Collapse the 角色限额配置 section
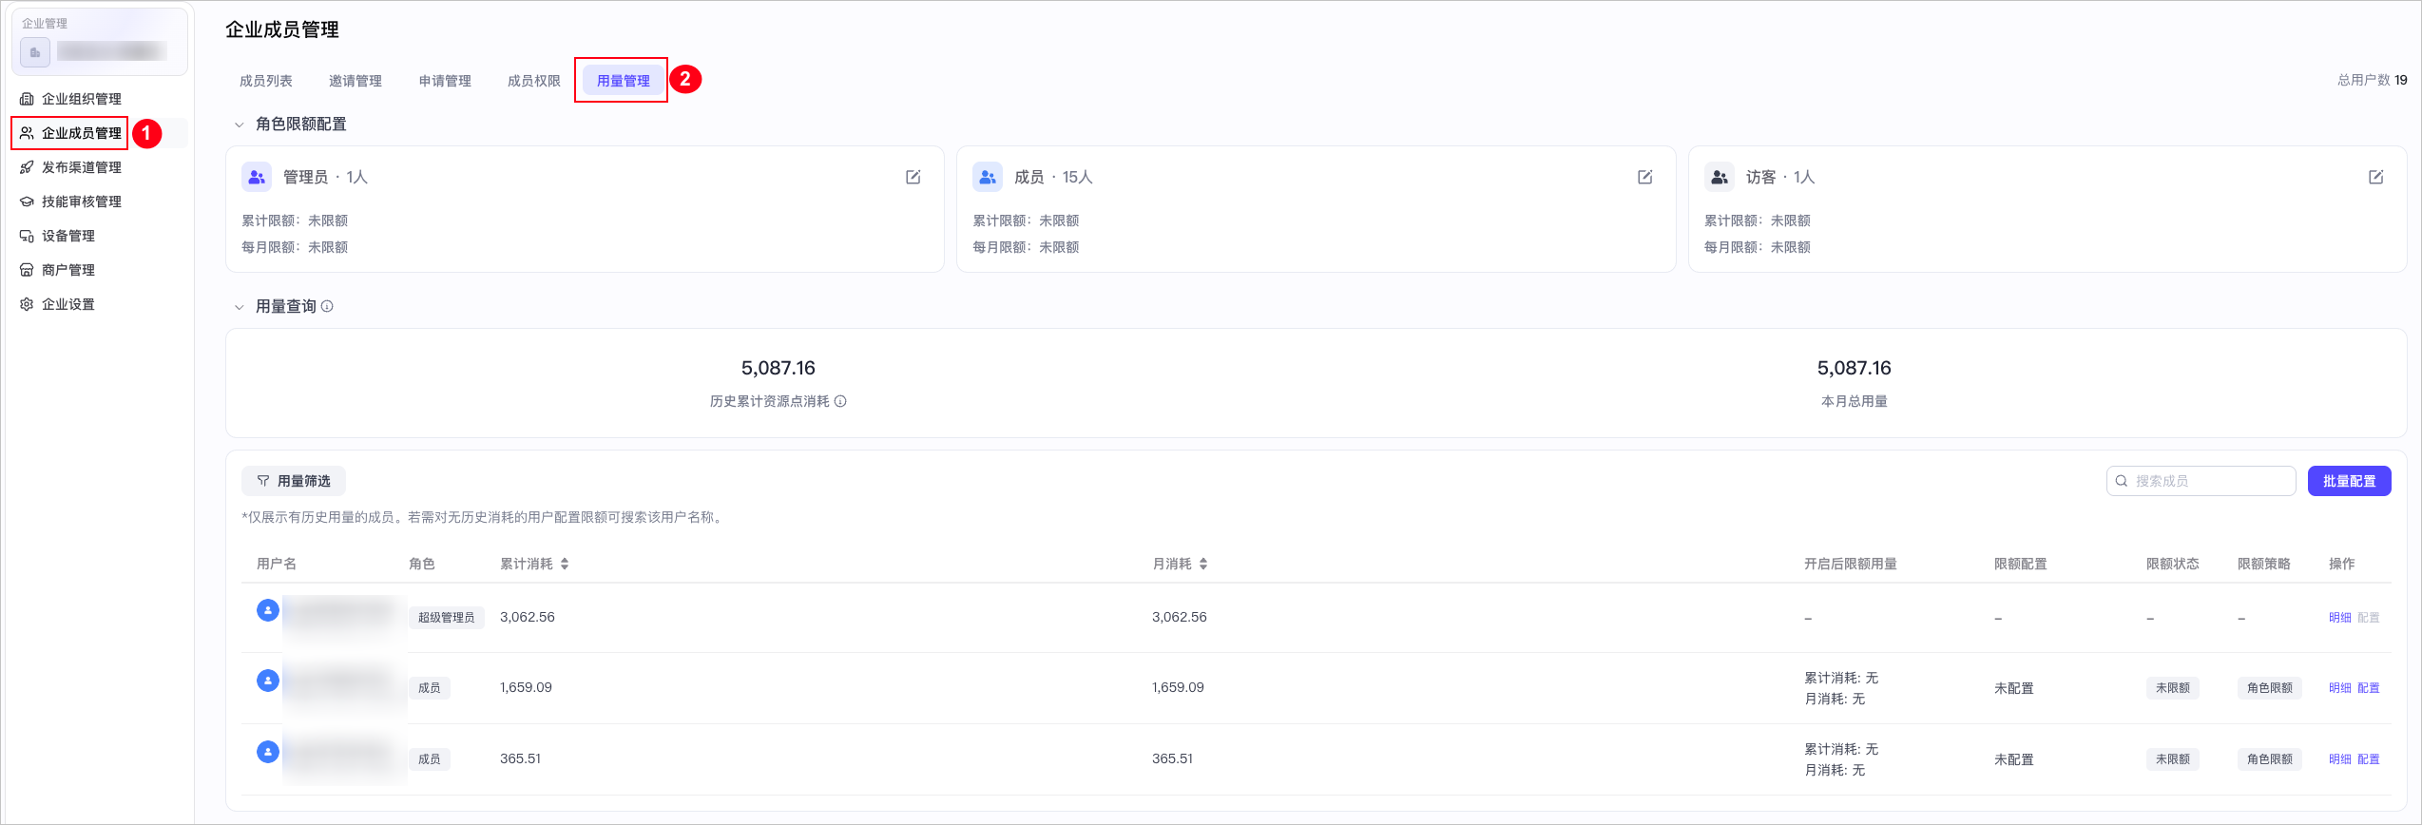This screenshot has height=825, width=2422. pos(240,125)
